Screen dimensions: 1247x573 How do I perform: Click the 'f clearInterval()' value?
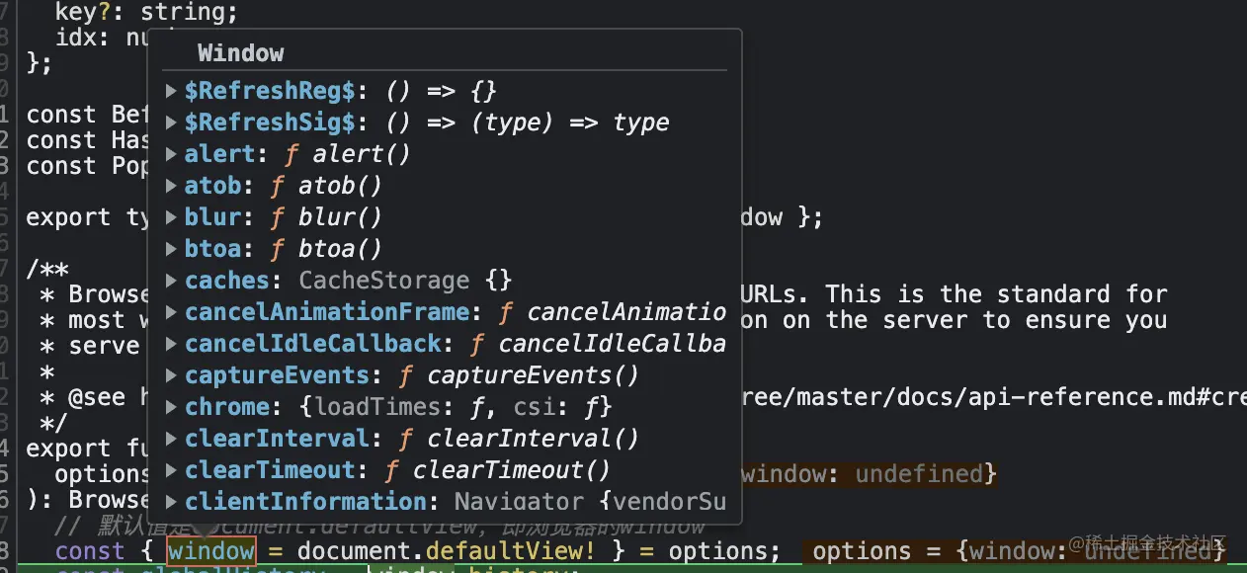pos(519,440)
